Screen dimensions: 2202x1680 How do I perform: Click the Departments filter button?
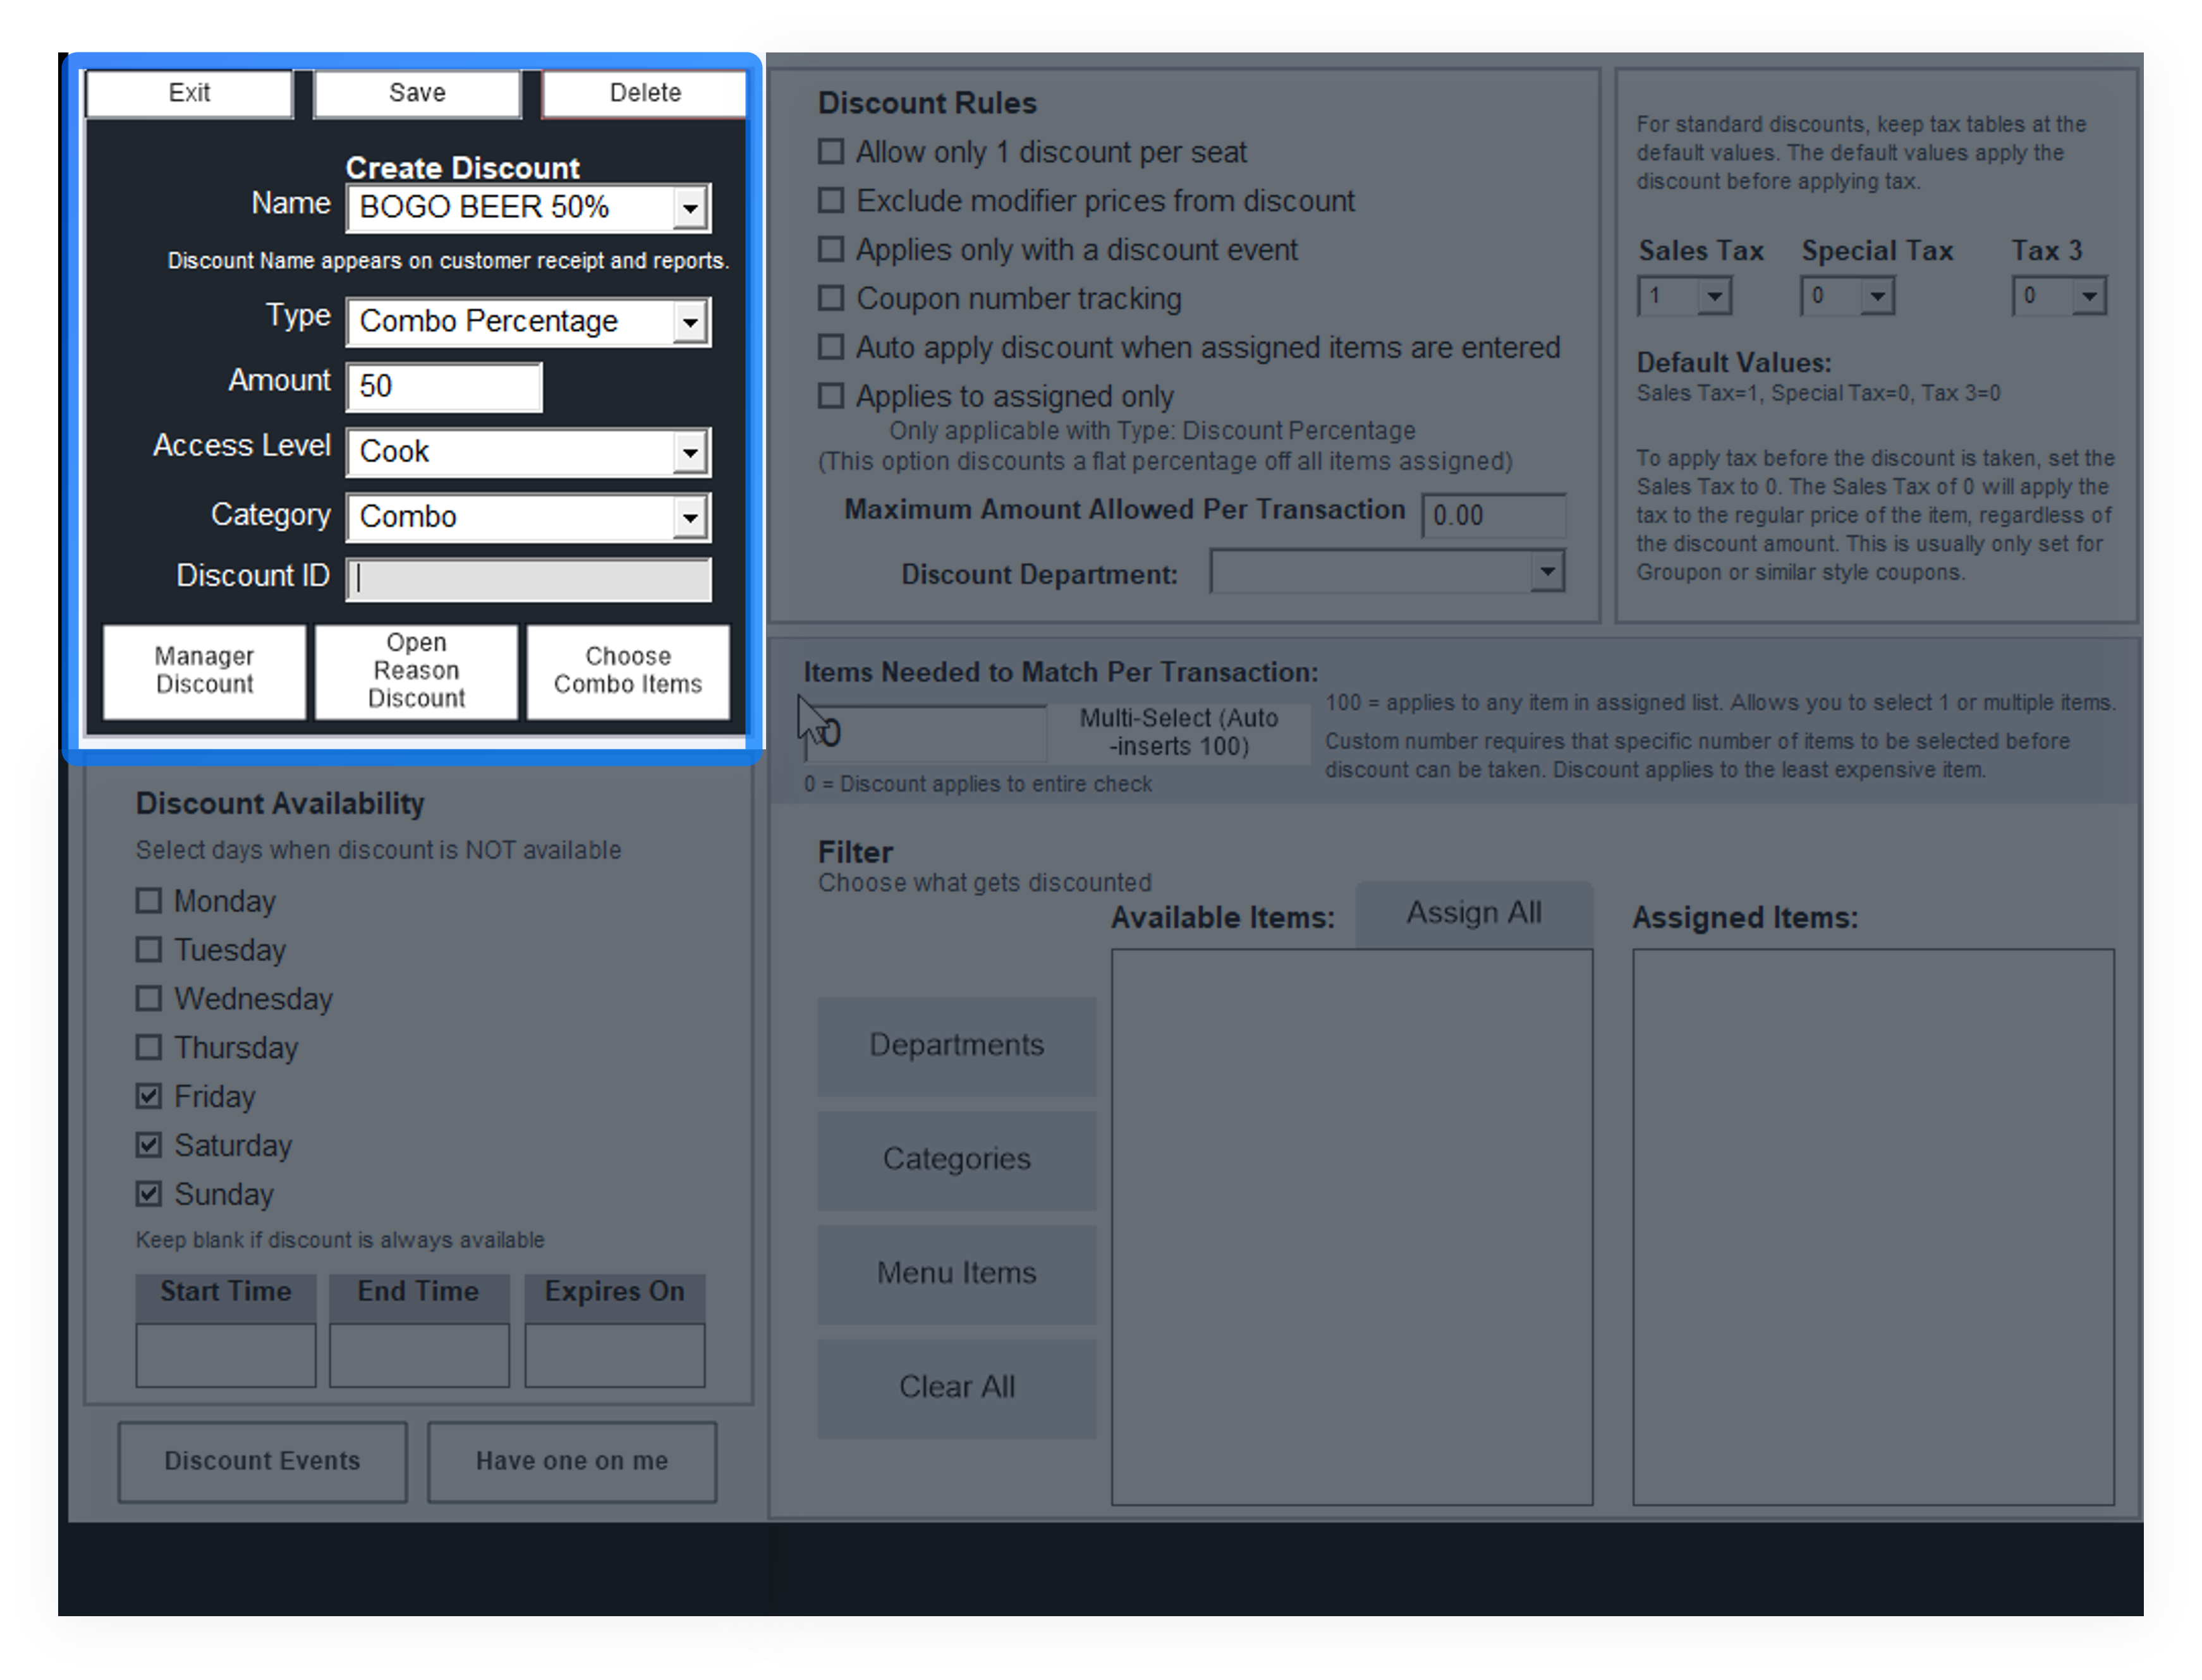(956, 1045)
